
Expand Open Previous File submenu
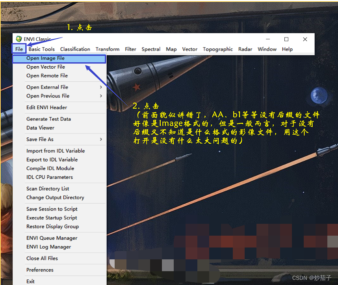59,96
